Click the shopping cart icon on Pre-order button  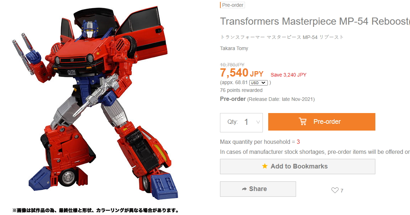[302, 122]
